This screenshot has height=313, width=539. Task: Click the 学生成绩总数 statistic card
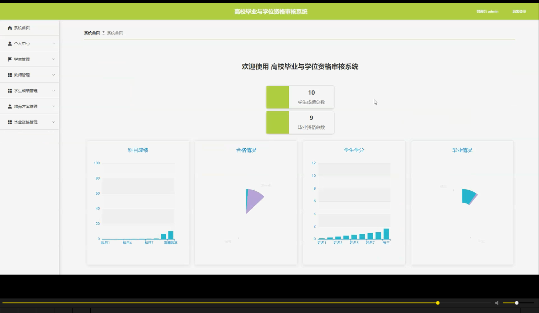(300, 97)
